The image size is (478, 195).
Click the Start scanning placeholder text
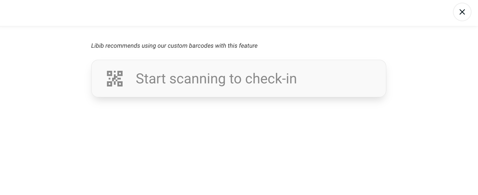[216, 79]
